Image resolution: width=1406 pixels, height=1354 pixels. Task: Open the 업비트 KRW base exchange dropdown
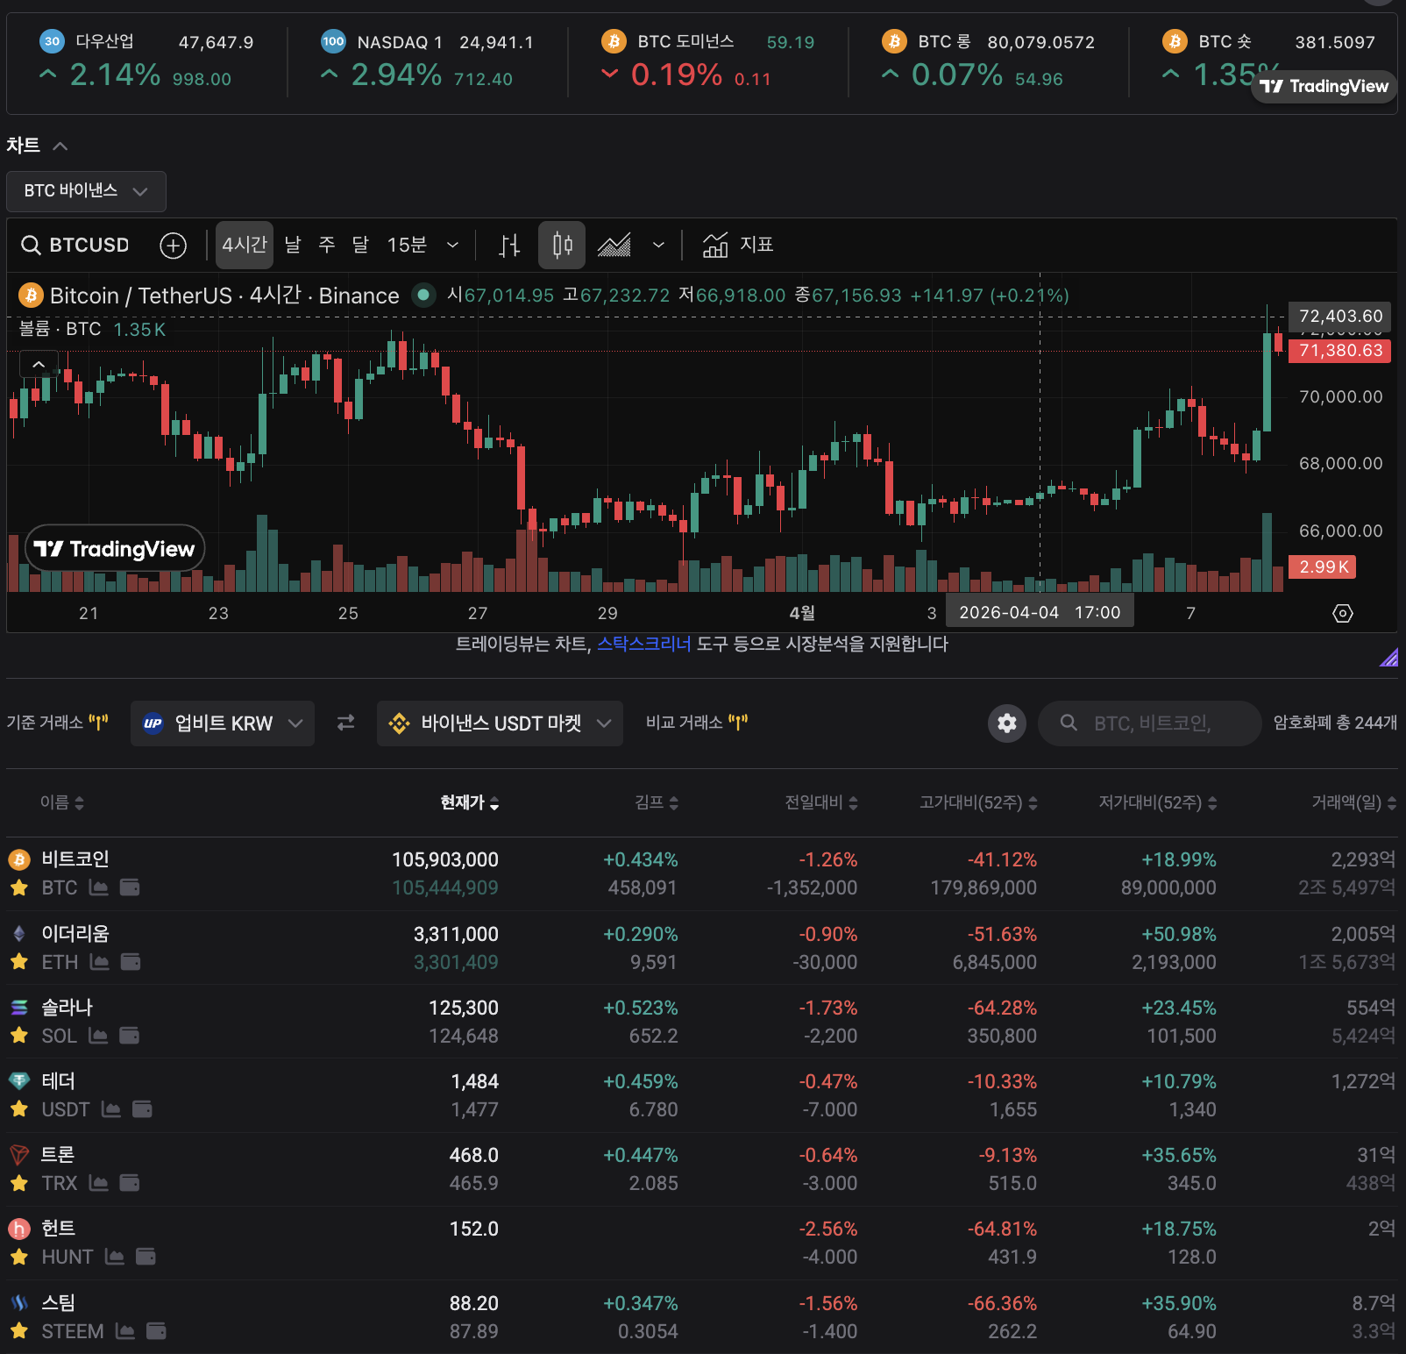tap(223, 723)
